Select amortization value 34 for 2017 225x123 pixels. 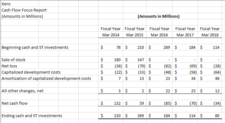click(193, 78)
